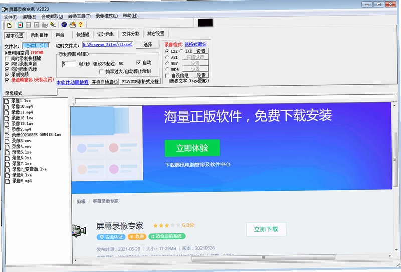Open the 合成截取(J) menu

[52, 17]
